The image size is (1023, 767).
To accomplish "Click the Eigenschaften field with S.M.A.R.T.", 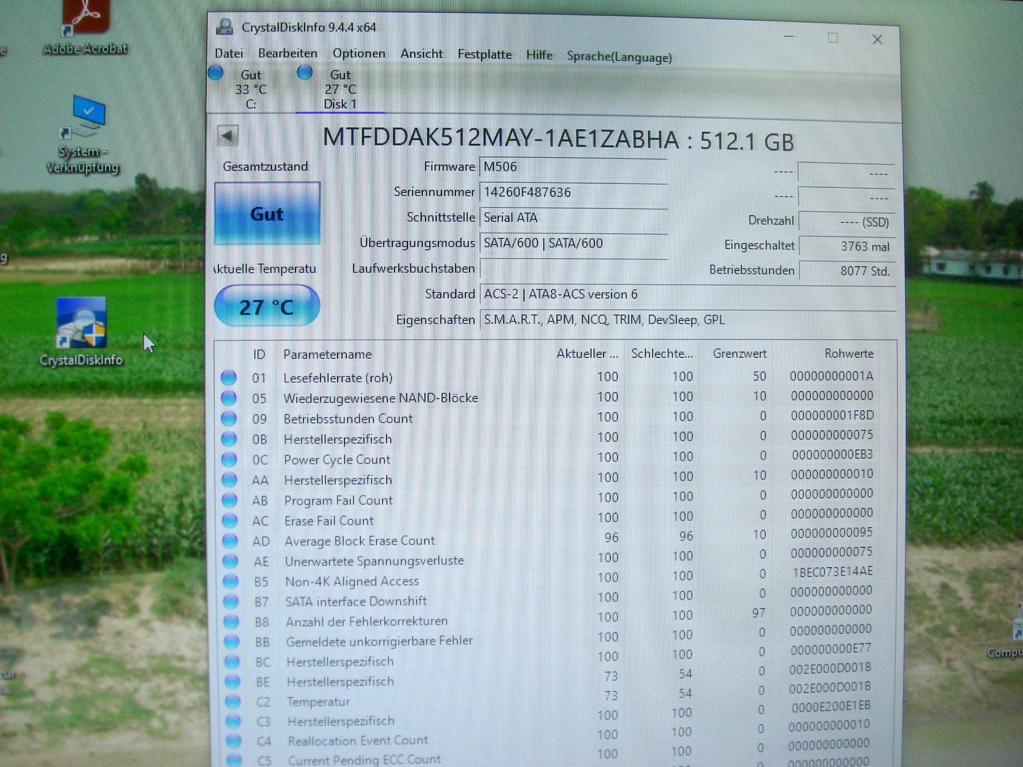I will pyautogui.click(x=688, y=320).
